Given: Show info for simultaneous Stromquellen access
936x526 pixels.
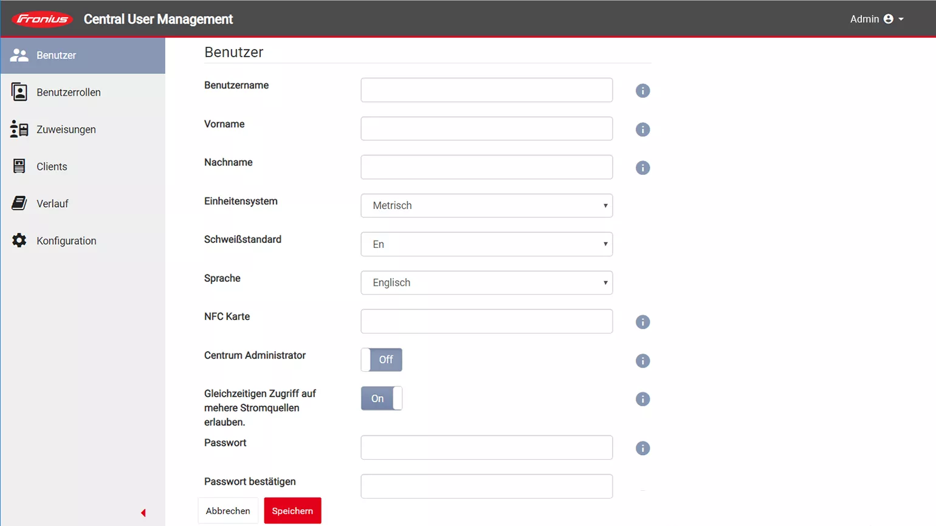Looking at the screenshot, I should click(x=642, y=399).
